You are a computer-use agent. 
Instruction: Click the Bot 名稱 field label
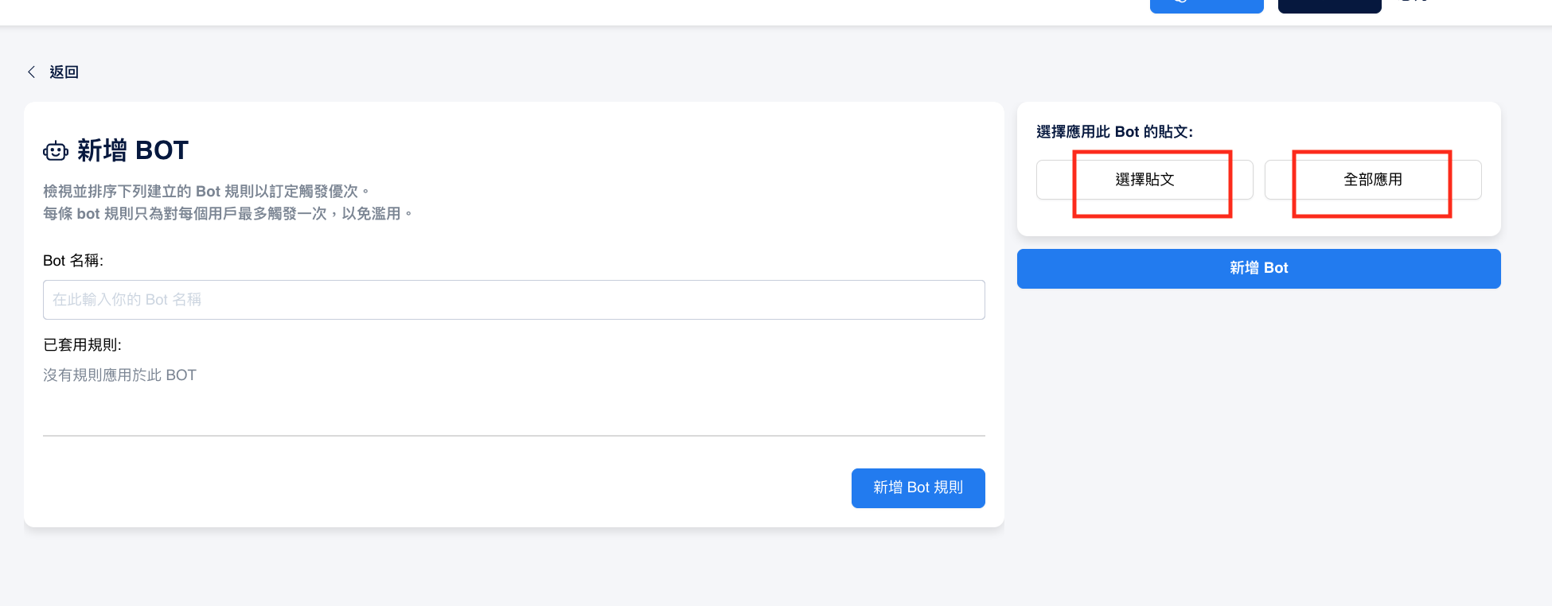[x=73, y=261]
